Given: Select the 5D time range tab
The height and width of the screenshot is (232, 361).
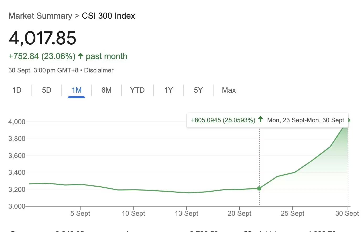Looking at the screenshot, I should click(x=46, y=90).
